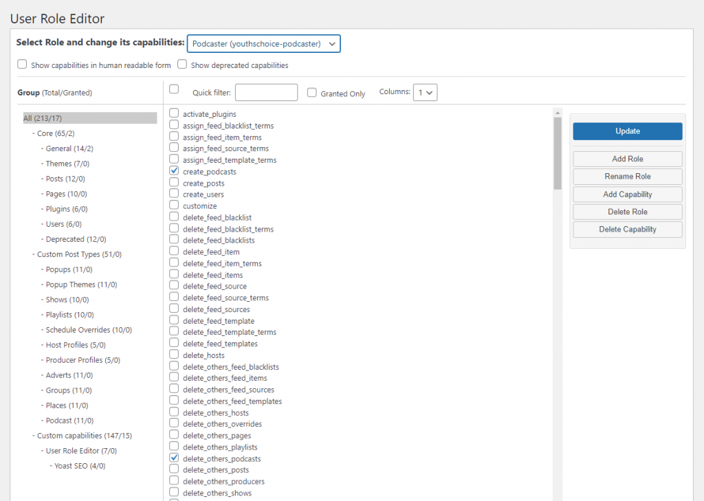Toggle Show deprecated capabilities checkbox
704x501 pixels.
[182, 65]
